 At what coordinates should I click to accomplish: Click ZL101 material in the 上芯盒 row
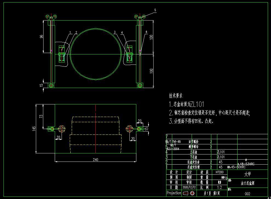[x=221, y=152]
